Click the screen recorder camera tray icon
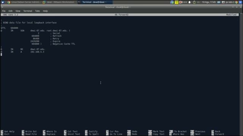243x136 pixels. 181,2
